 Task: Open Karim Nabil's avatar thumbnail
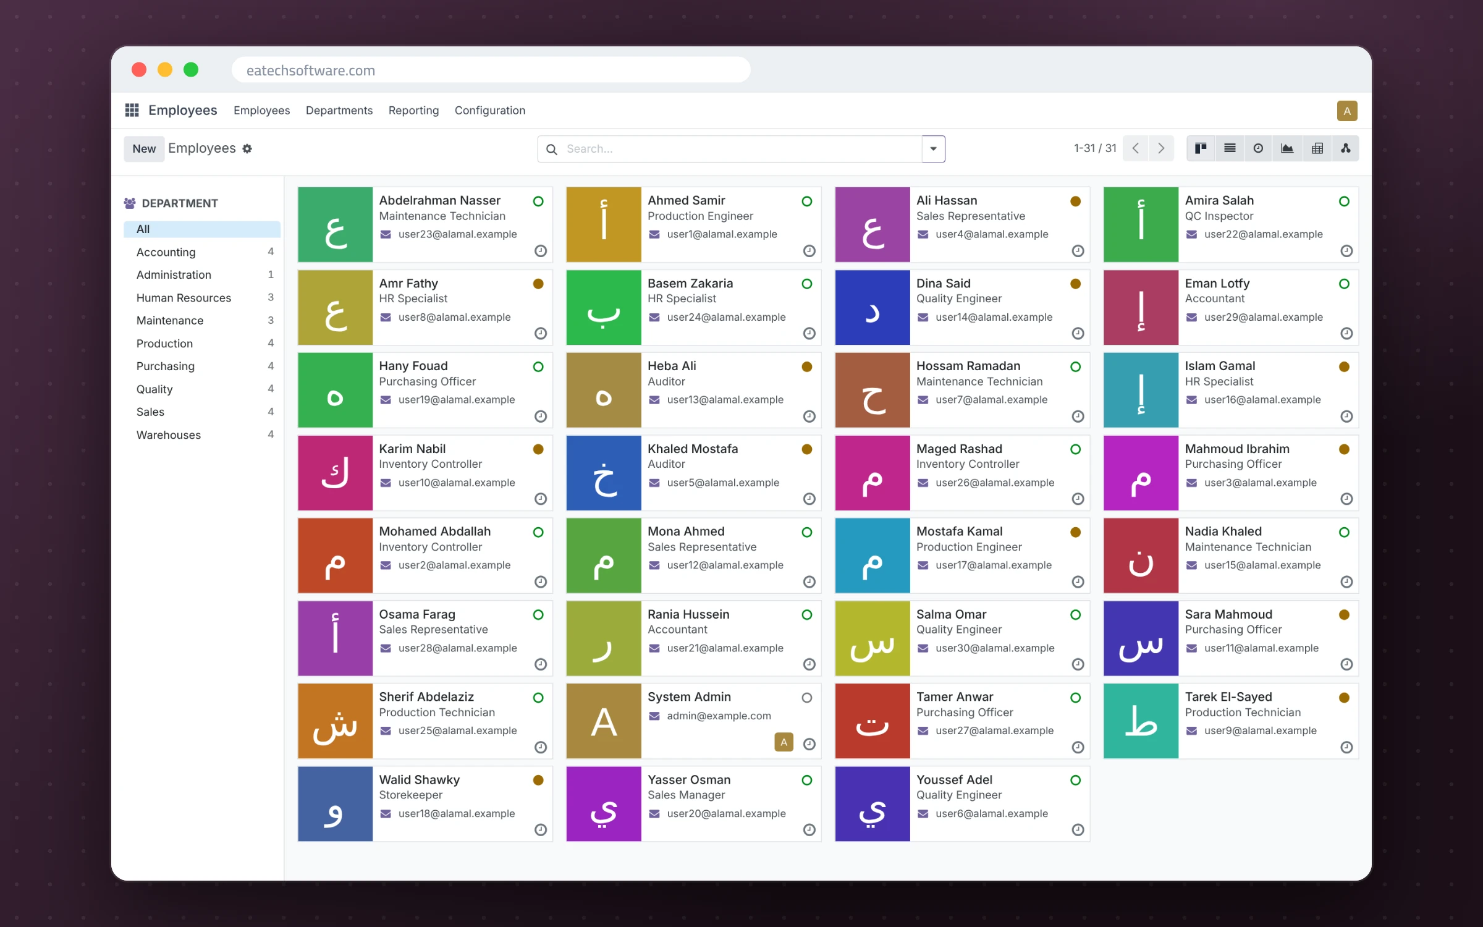[336, 473]
